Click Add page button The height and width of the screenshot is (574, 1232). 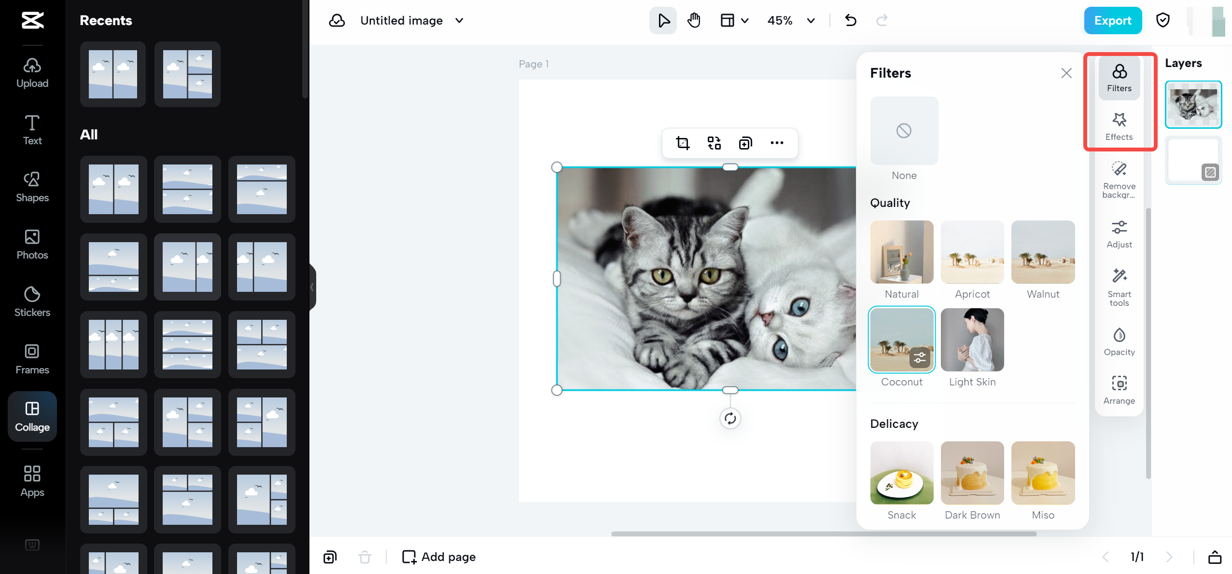click(439, 557)
